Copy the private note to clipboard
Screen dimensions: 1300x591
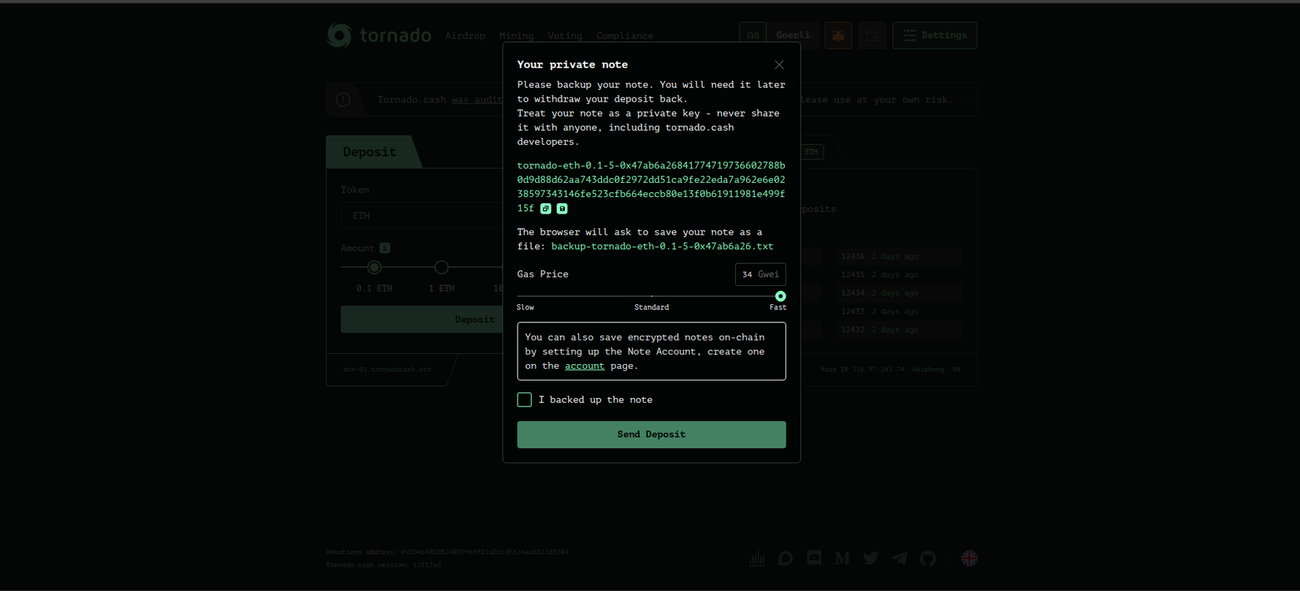(x=545, y=209)
